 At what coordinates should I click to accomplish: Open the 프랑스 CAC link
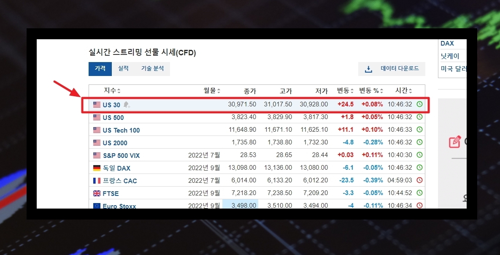coord(119,181)
